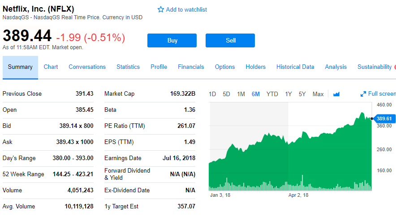Show the Max chart range

pos(318,94)
